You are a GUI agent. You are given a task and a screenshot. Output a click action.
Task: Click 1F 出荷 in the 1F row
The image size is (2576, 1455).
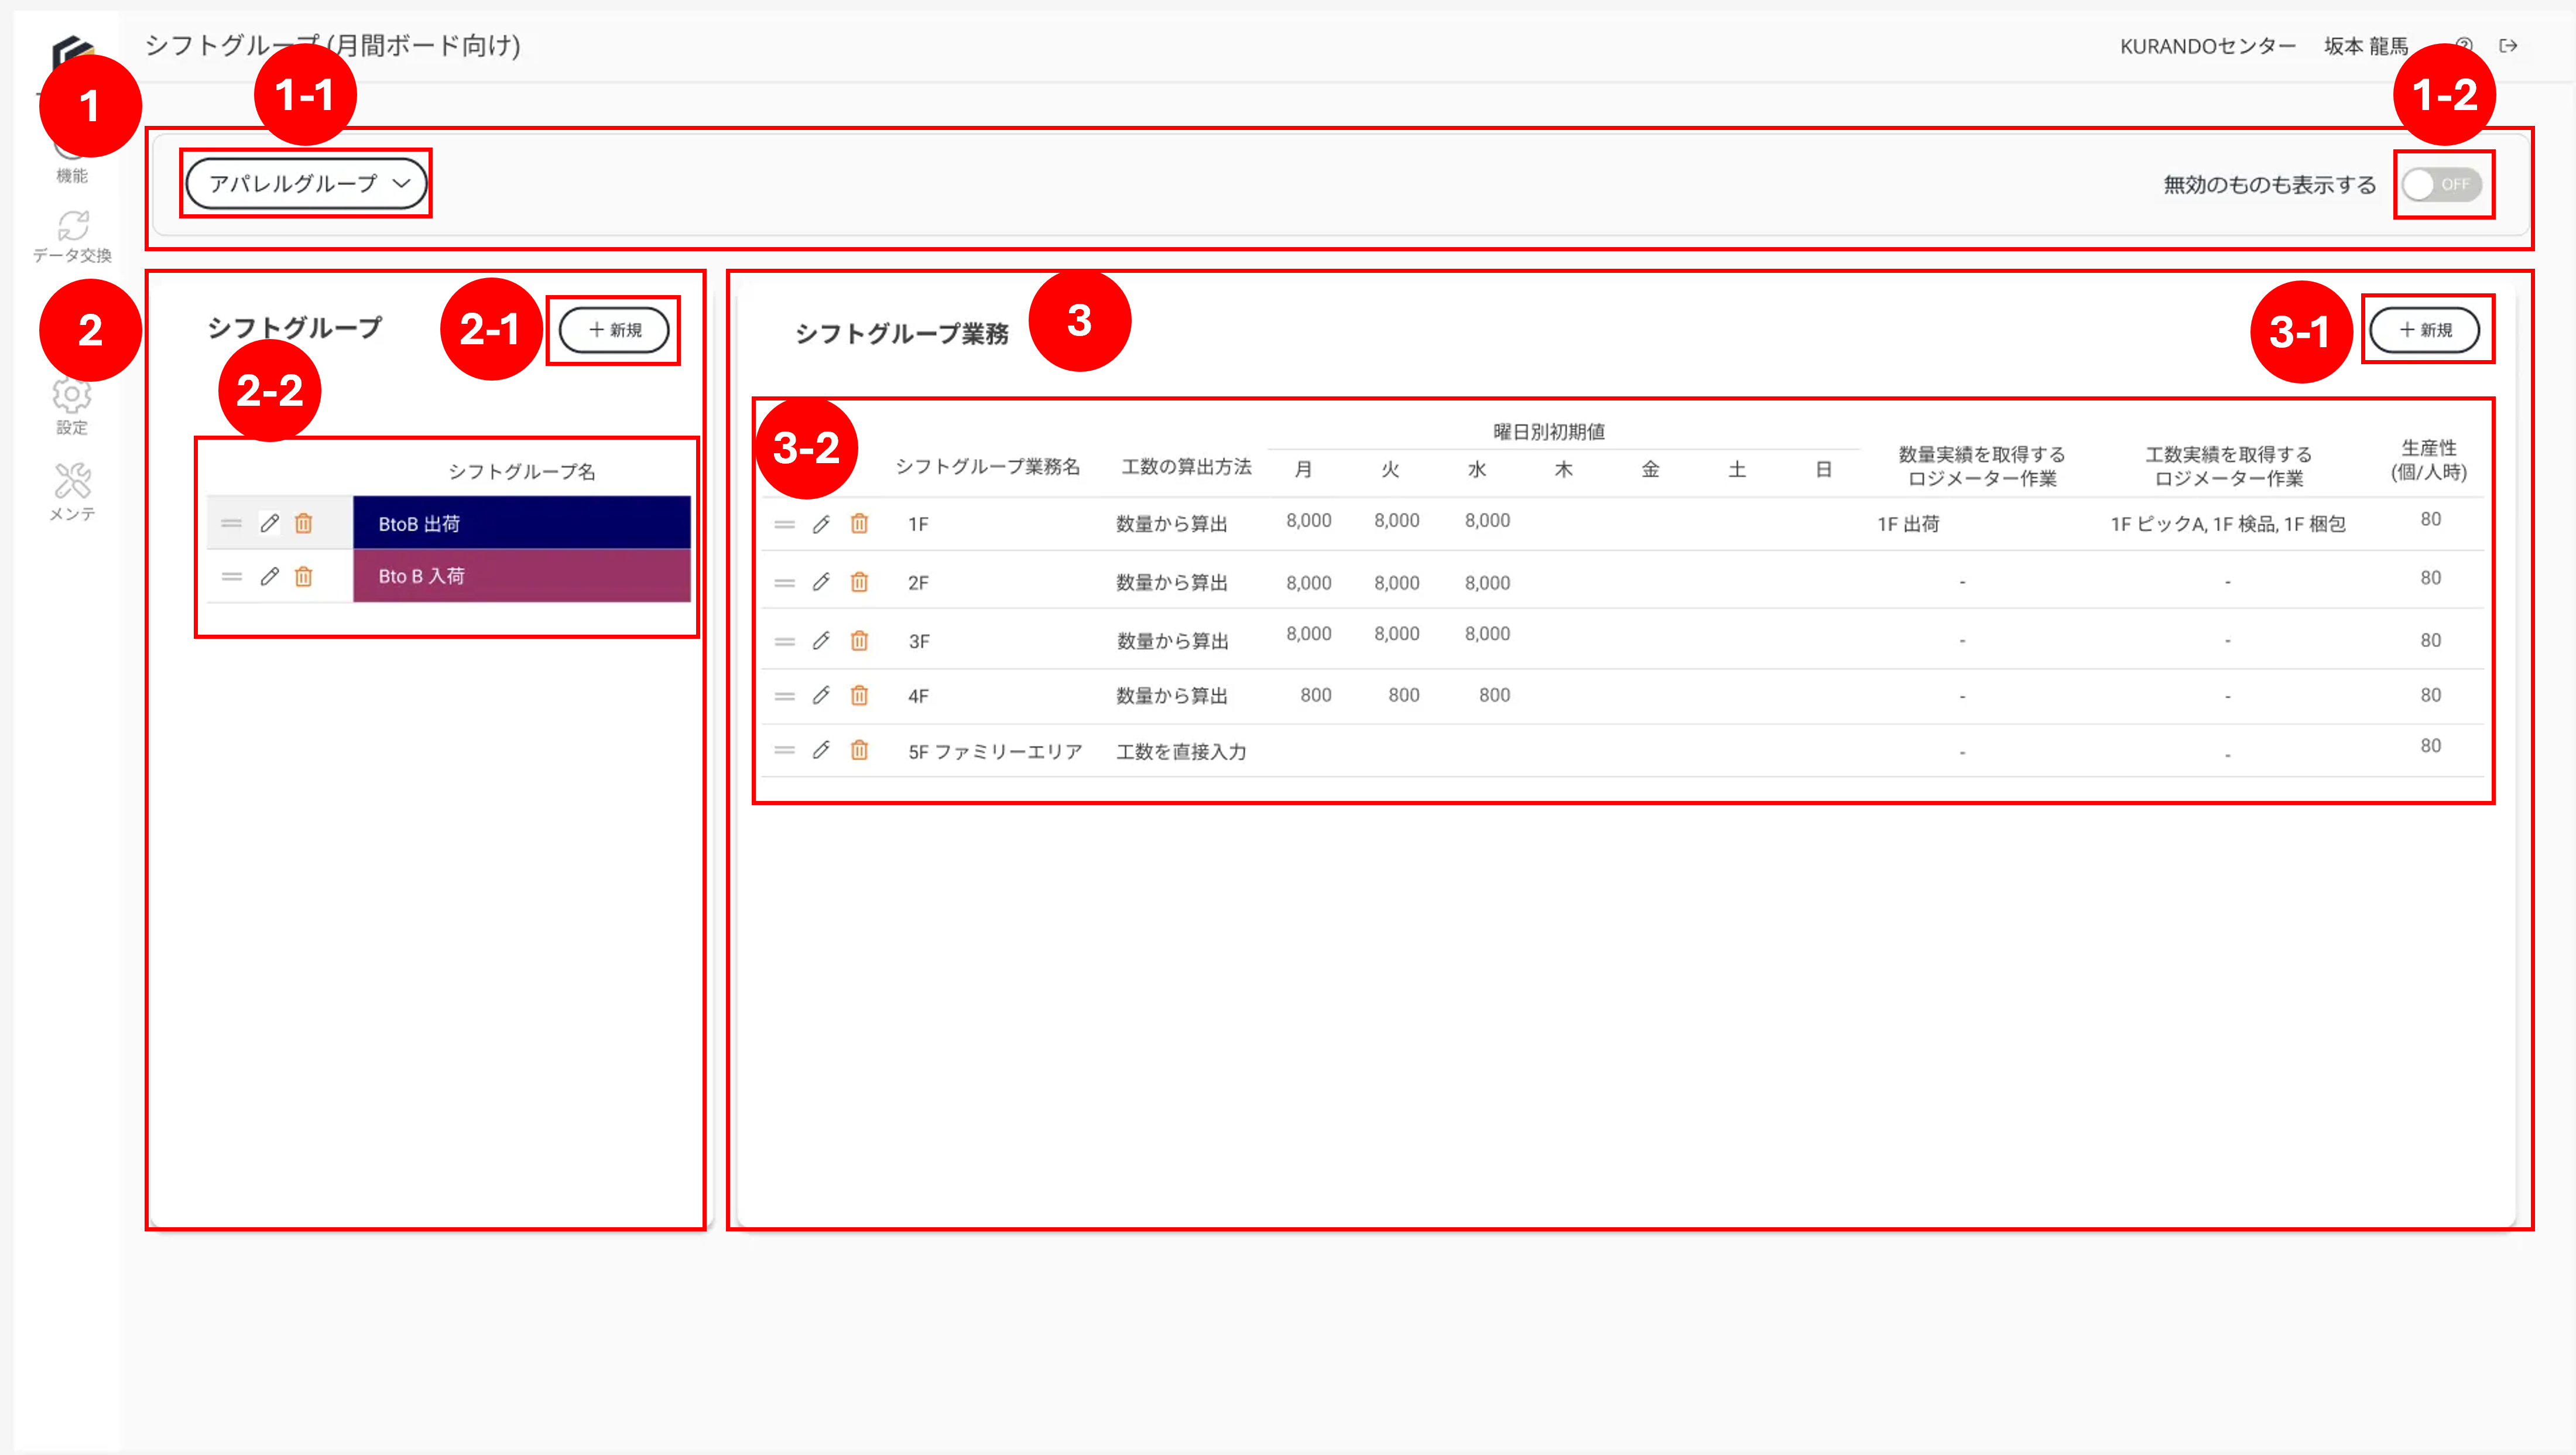1908,524
